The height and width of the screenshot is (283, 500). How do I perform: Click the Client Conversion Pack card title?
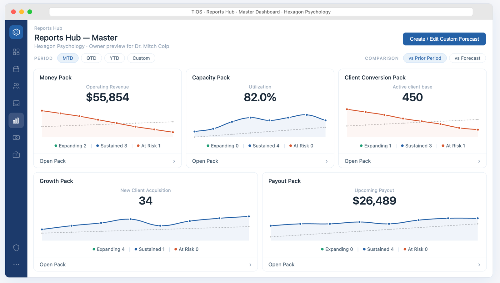pos(375,78)
